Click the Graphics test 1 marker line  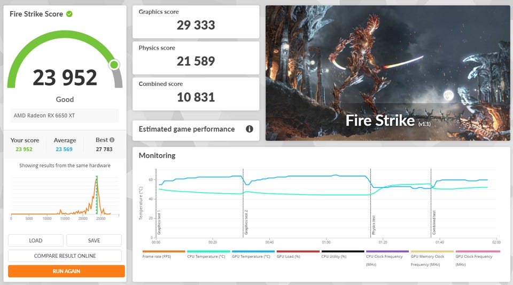click(156, 203)
